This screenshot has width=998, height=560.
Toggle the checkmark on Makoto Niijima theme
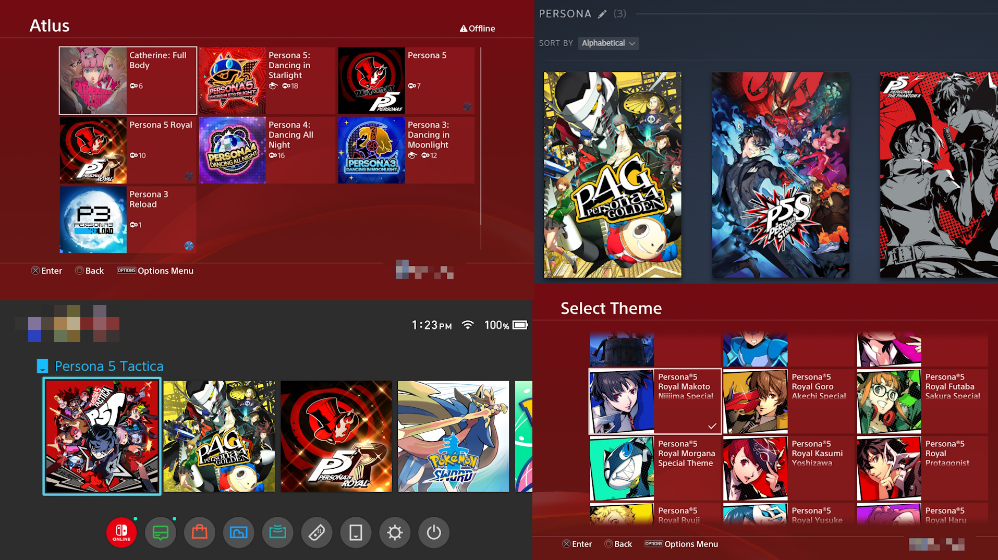[712, 426]
